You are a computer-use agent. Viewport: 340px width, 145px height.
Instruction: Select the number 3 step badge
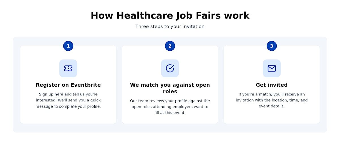point(272,46)
